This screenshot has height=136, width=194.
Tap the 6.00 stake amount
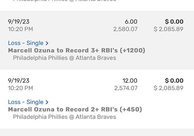click(131, 22)
